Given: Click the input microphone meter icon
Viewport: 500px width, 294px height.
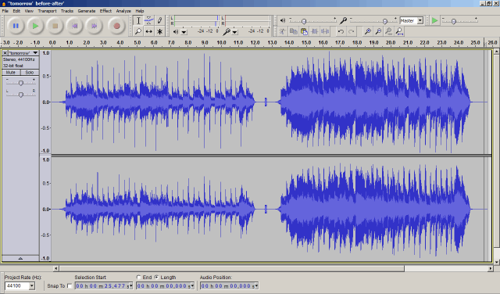Looking at the screenshot, I should click(227, 31).
